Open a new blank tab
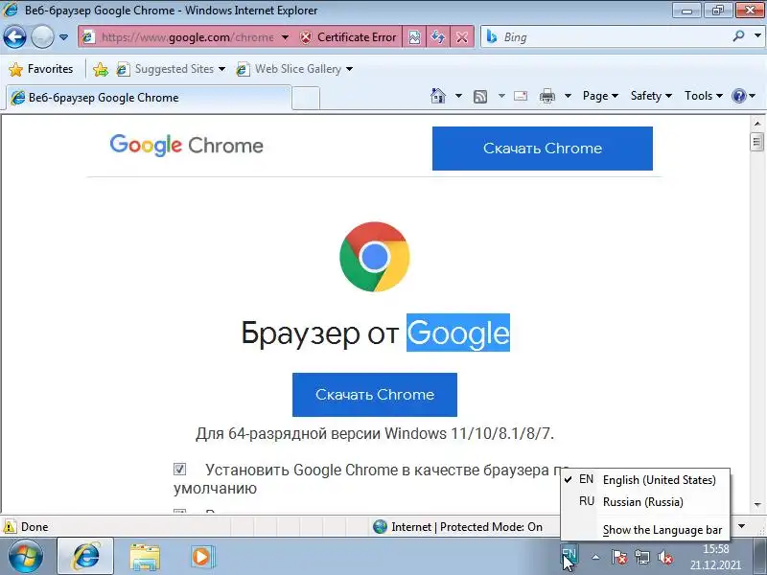The width and height of the screenshot is (767, 575). click(306, 99)
